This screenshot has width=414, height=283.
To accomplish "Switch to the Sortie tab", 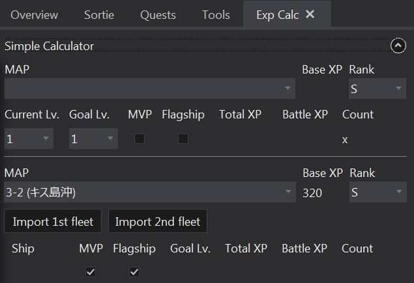I will (99, 15).
